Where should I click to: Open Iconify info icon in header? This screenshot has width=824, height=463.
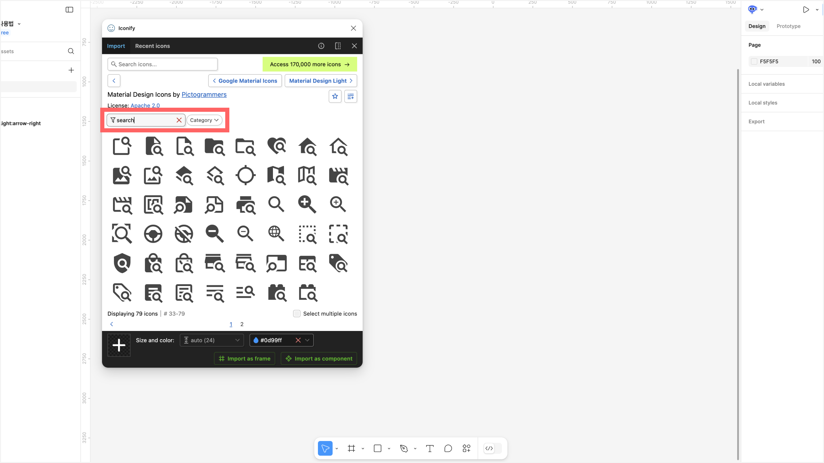tap(321, 46)
